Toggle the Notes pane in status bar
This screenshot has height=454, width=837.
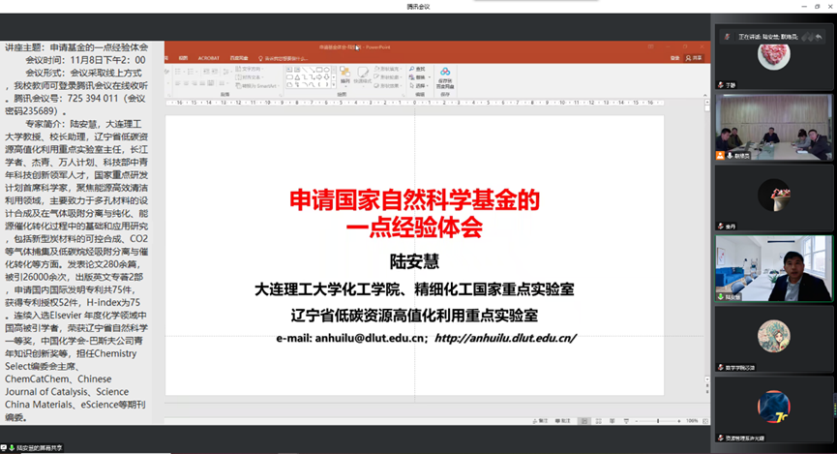click(535, 421)
